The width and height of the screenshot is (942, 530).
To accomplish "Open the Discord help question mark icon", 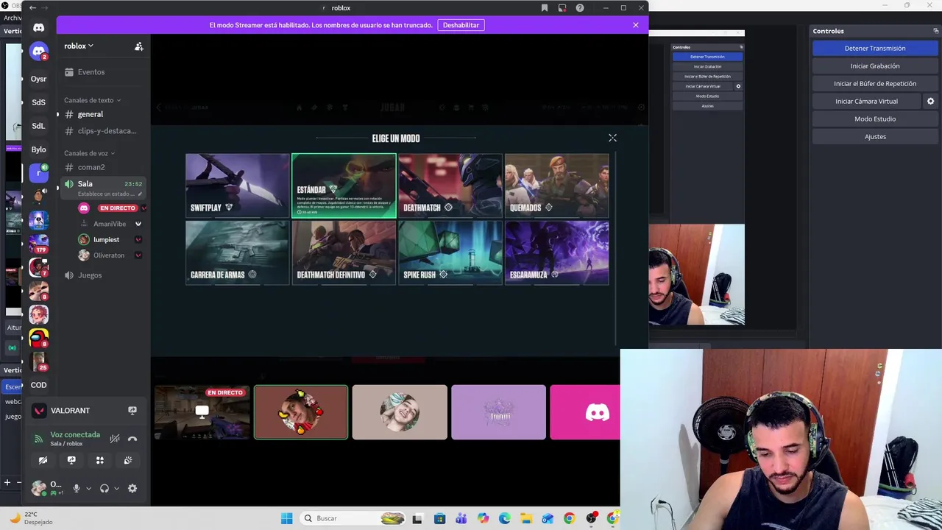I will tap(580, 8).
